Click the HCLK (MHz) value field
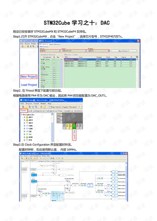157x221 pixels. tap(90, 185)
